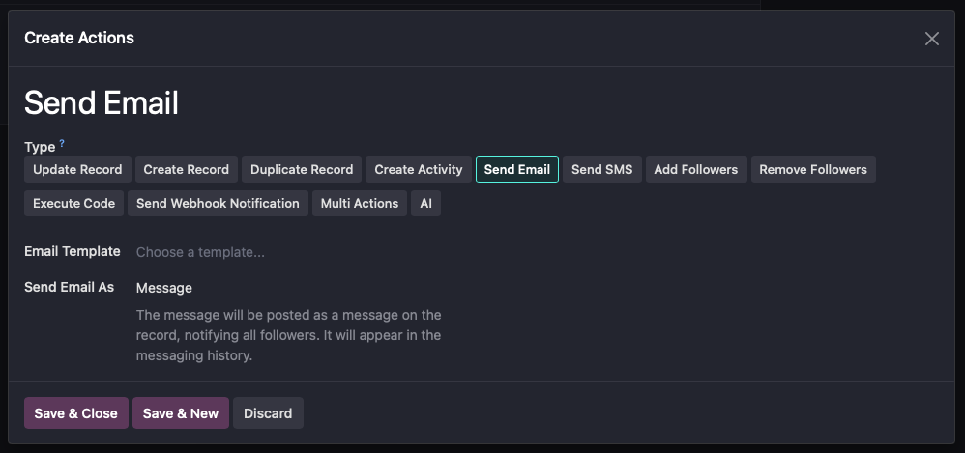Choose the AI action type
Image resolution: width=965 pixels, height=453 pixels.
(425, 203)
